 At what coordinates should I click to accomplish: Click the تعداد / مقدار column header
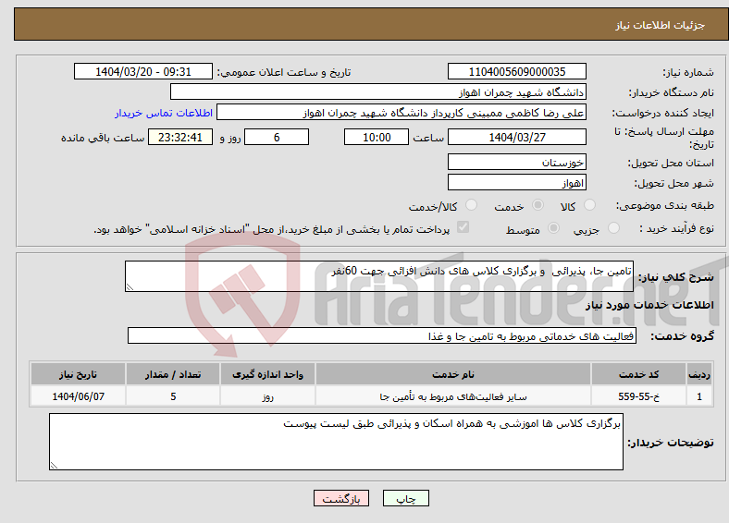[x=173, y=374]
